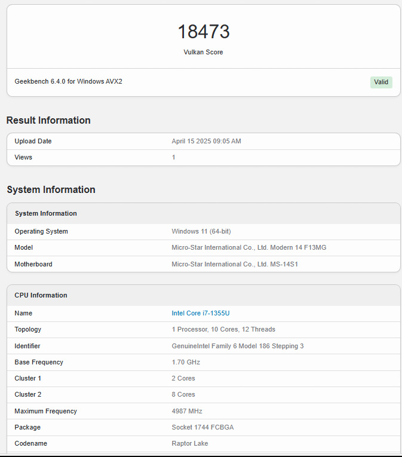The height and width of the screenshot is (457, 402).
Task: Click the Result Information heading
Action: click(48, 120)
